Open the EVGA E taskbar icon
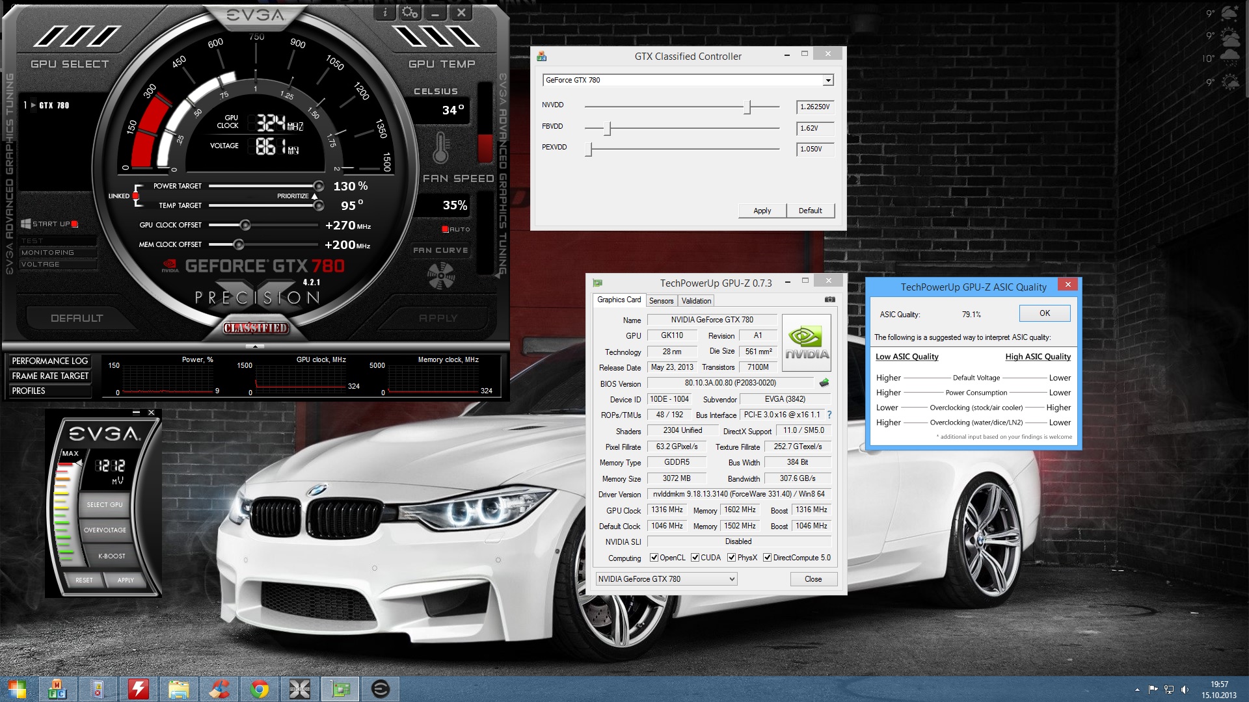 point(381,689)
